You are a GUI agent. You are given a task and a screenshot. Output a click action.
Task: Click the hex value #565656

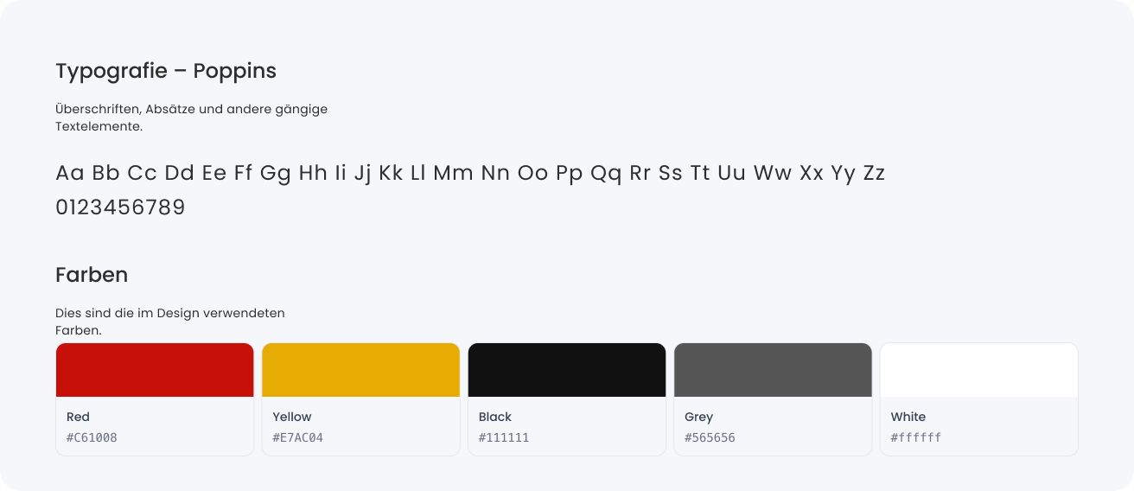point(710,437)
